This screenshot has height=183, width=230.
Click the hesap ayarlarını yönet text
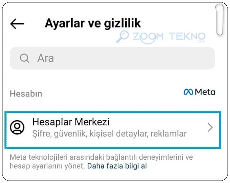(x=47, y=166)
